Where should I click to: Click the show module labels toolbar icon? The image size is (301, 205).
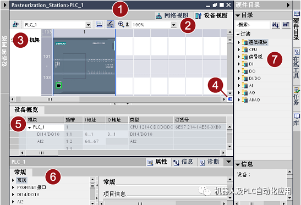[99, 25]
